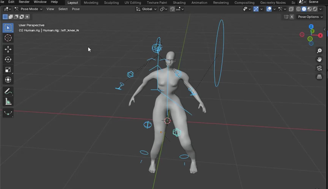The image size is (328, 189).
Task: Switch to wireframe viewport shading
Action: coord(299,9)
